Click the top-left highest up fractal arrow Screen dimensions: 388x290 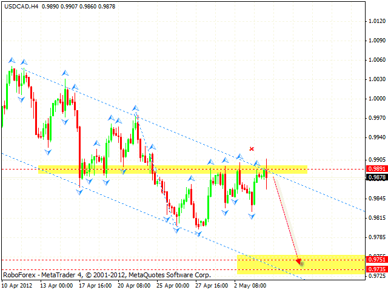pyautogui.click(x=11, y=60)
